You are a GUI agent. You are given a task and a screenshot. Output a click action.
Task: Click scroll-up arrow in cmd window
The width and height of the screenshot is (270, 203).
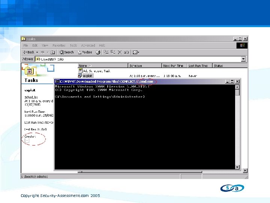pyautogui.click(x=237, y=87)
